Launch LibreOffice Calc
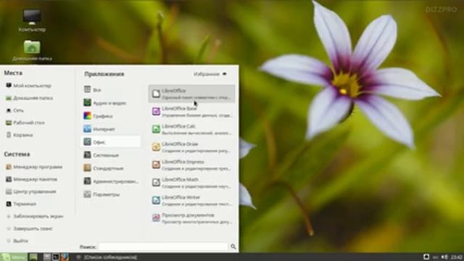 coord(191,129)
